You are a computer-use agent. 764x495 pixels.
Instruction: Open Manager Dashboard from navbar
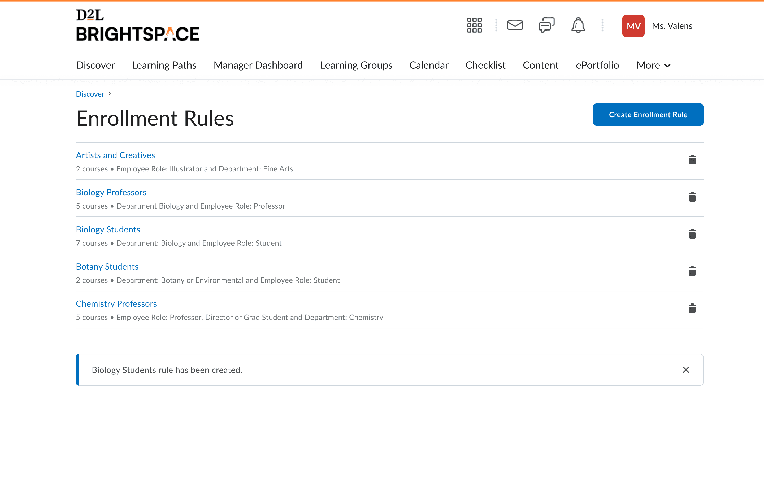[258, 65]
